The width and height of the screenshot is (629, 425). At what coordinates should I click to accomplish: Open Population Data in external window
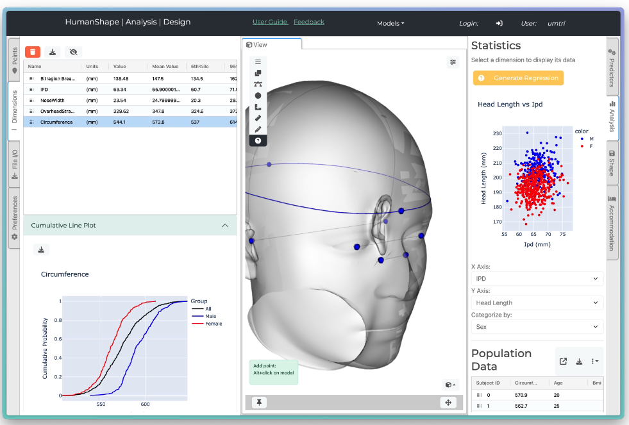coord(563,362)
